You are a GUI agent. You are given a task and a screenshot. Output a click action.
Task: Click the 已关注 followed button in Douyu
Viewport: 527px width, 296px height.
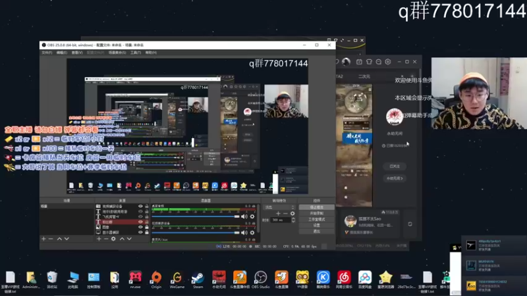click(395, 166)
